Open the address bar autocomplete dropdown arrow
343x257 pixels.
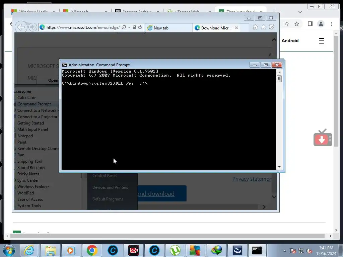click(x=129, y=27)
